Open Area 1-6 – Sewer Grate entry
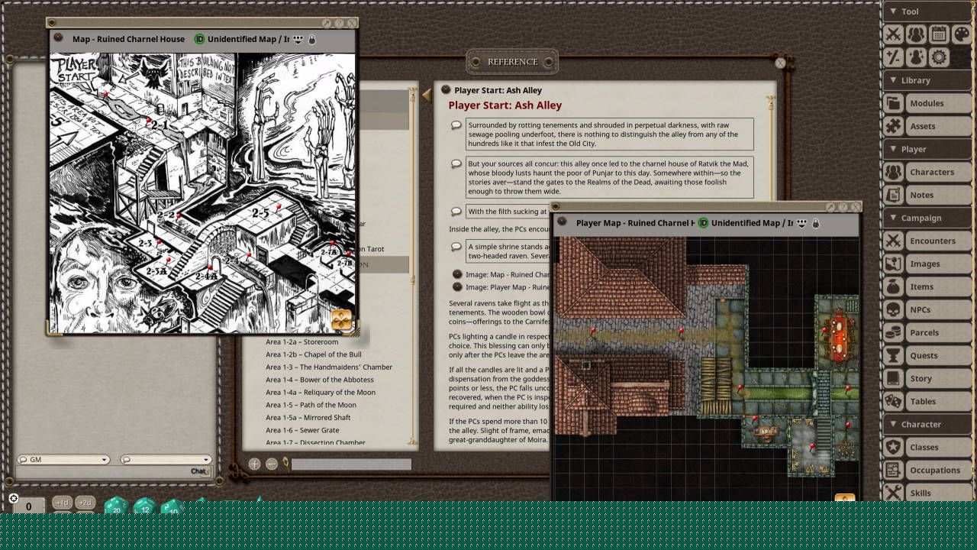The width and height of the screenshot is (977, 550). tap(302, 430)
